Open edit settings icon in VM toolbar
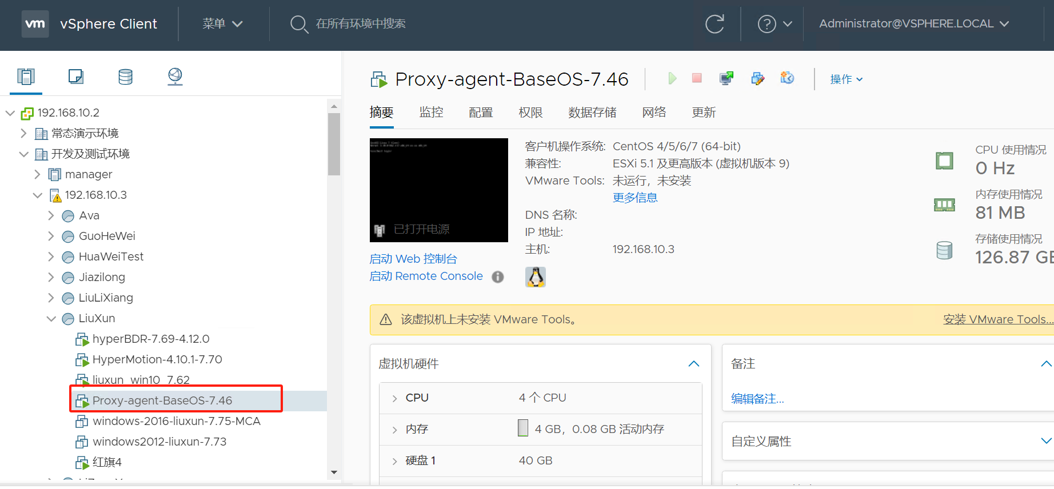The image size is (1054, 489). click(x=757, y=78)
